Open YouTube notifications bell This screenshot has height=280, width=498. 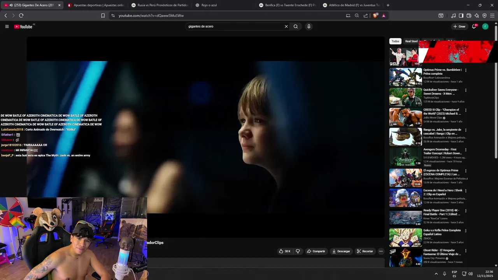tap(474, 26)
